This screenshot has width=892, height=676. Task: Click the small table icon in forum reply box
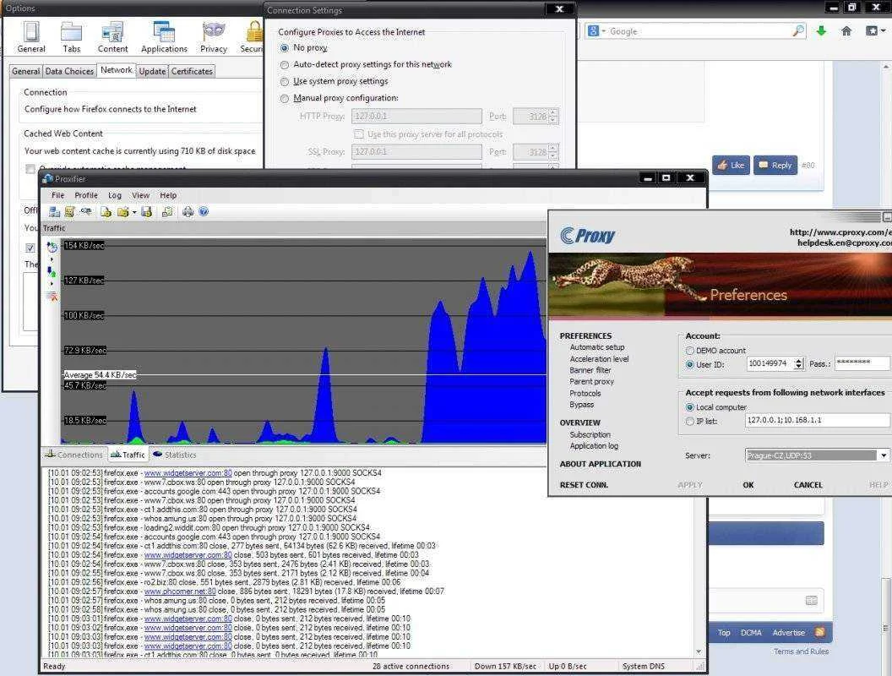[x=812, y=600]
